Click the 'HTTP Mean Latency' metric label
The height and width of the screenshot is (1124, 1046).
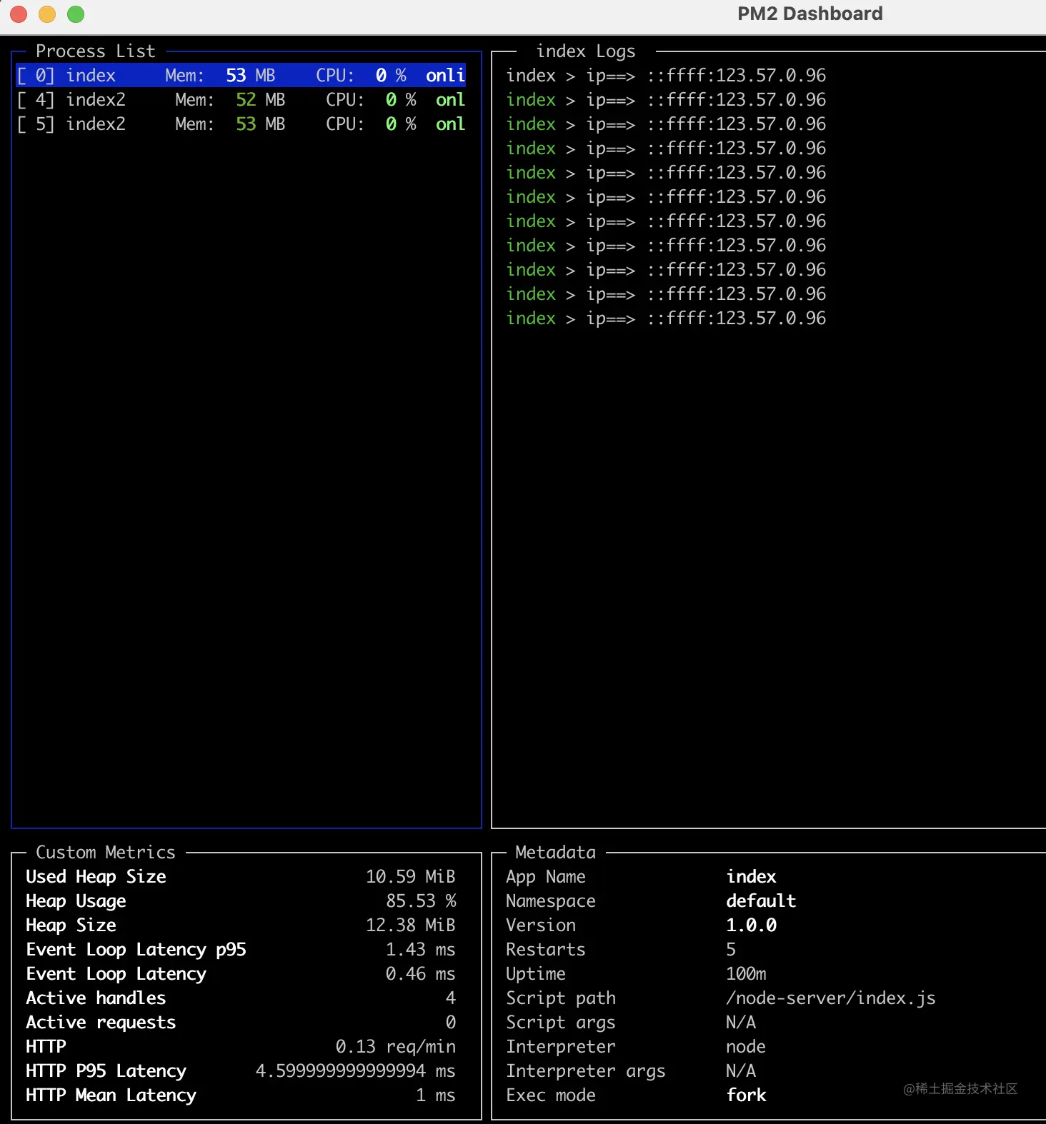point(111,1095)
